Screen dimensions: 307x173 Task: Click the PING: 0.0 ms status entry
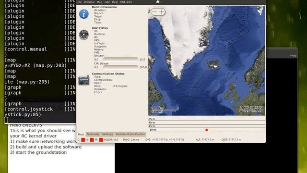[x=131, y=140]
